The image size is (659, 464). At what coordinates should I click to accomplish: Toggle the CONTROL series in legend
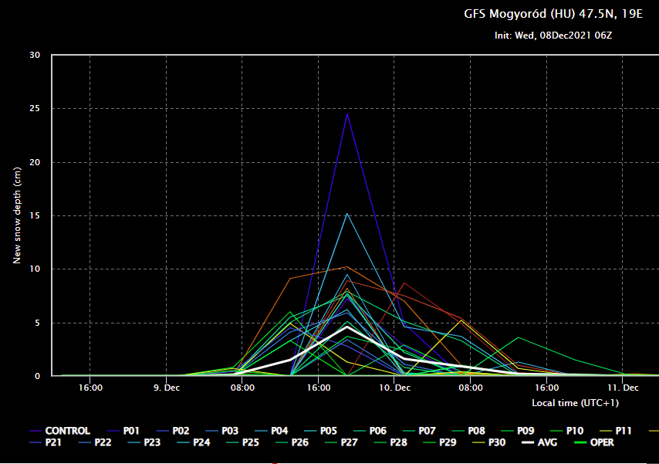tap(67, 431)
